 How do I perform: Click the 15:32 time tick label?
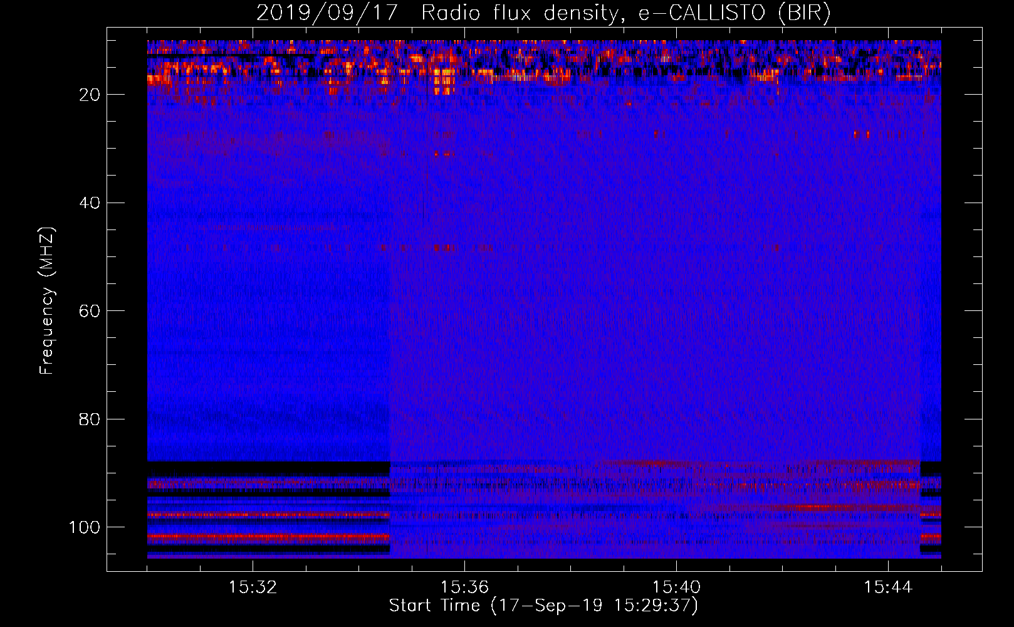pyautogui.click(x=253, y=587)
